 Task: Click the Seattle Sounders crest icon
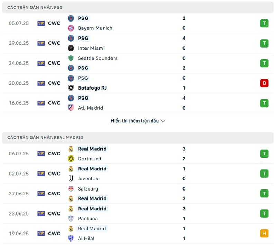tap(71, 58)
